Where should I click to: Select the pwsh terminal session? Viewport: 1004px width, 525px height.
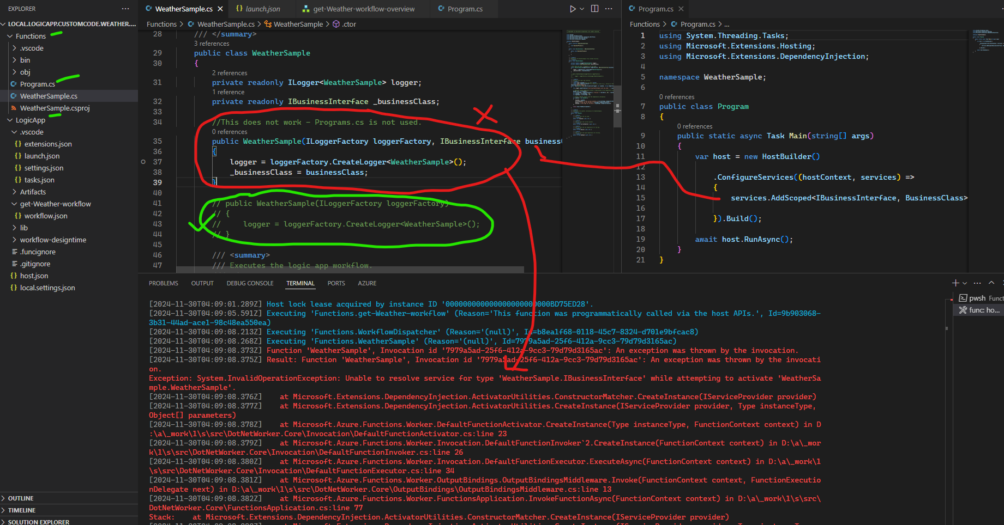pyautogui.click(x=979, y=298)
